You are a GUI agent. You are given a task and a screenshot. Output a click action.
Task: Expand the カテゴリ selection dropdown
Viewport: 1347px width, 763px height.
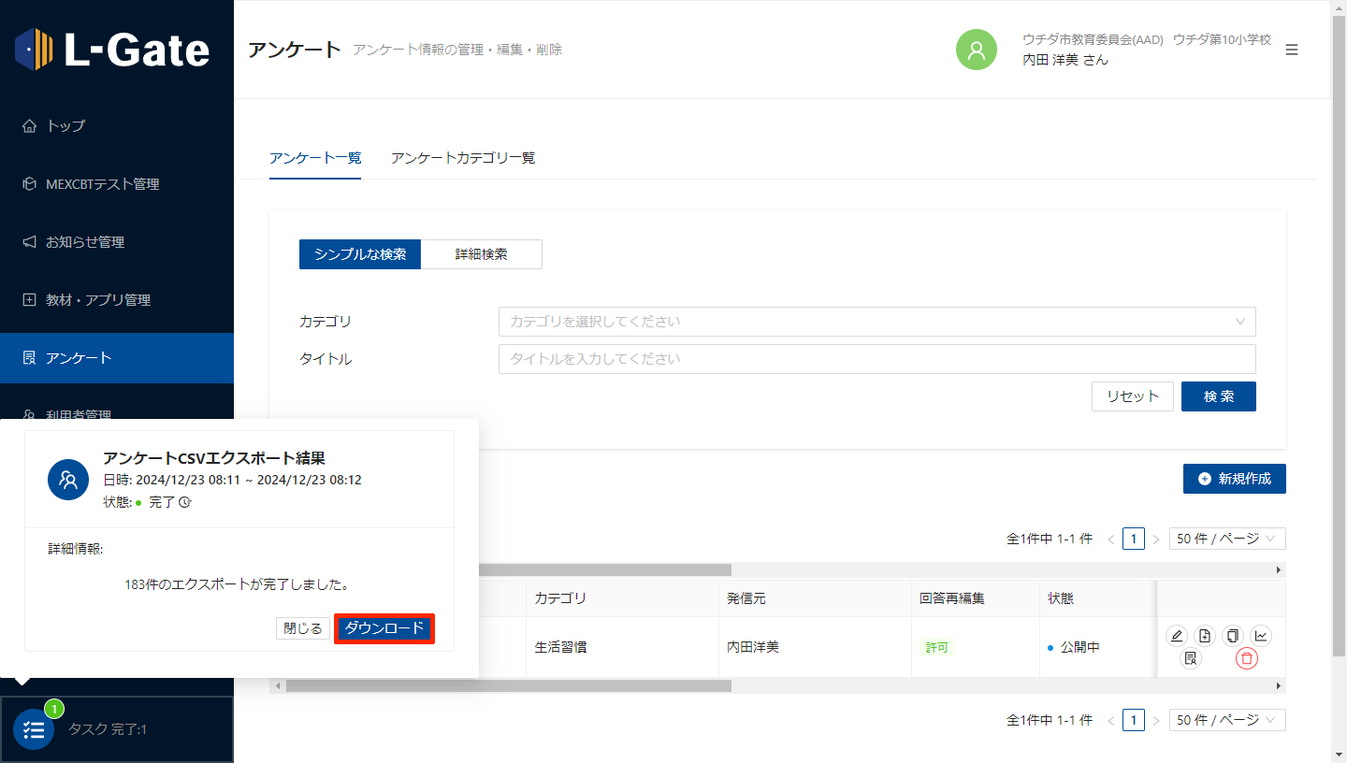point(876,322)
